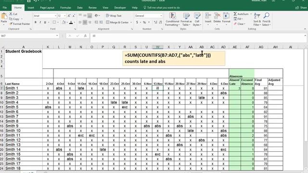This screenshot has height=173, width=308.
Task: Toggle Center horizontal alignment
Action: coord(85,23)
